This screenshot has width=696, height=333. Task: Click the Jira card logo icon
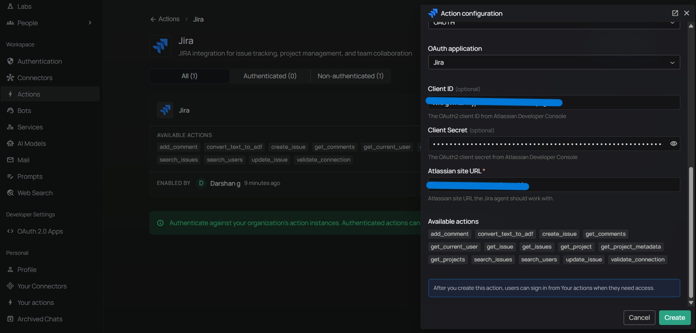(165, 110)
